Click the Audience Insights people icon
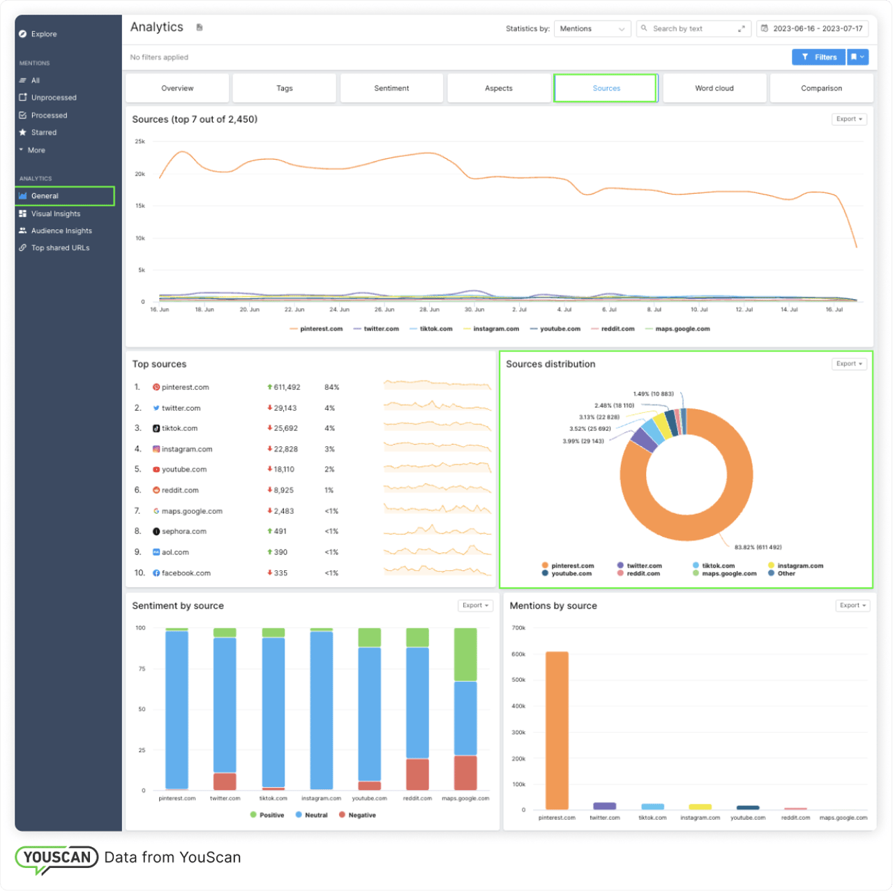This screenshot has height=891, width=893. click(23, 231)
